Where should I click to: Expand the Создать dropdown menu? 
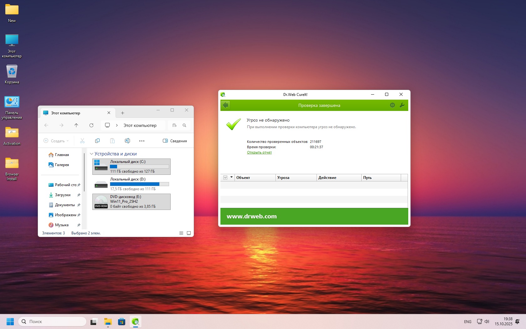(56, 141)
